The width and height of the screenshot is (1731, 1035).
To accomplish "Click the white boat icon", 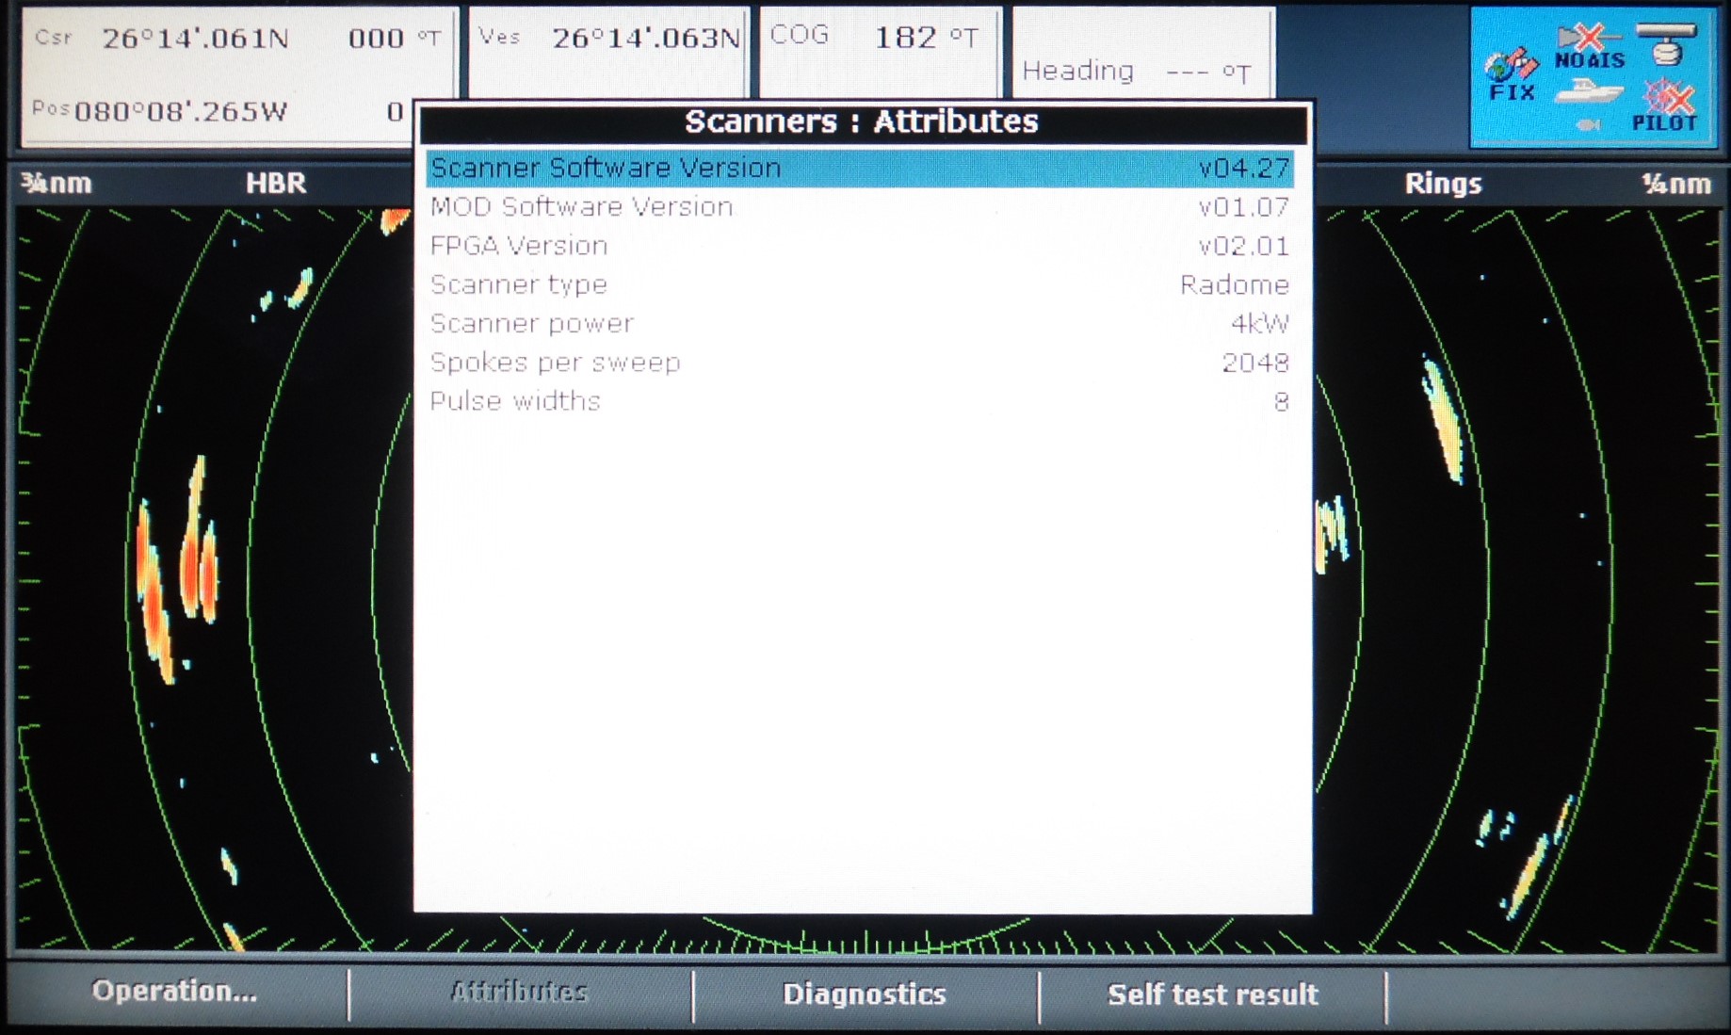I will point(1589,92).
